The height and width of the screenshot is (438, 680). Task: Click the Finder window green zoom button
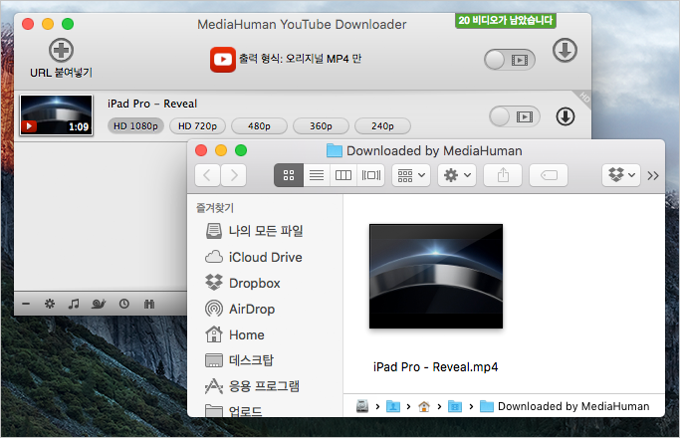(x=241, y=150)
